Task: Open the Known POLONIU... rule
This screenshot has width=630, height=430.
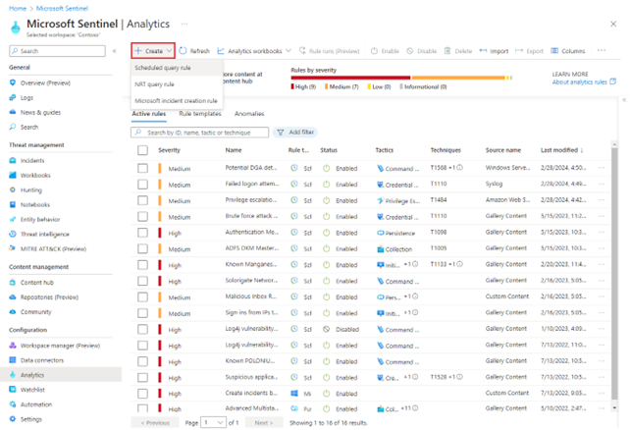Action: point(250,361)
